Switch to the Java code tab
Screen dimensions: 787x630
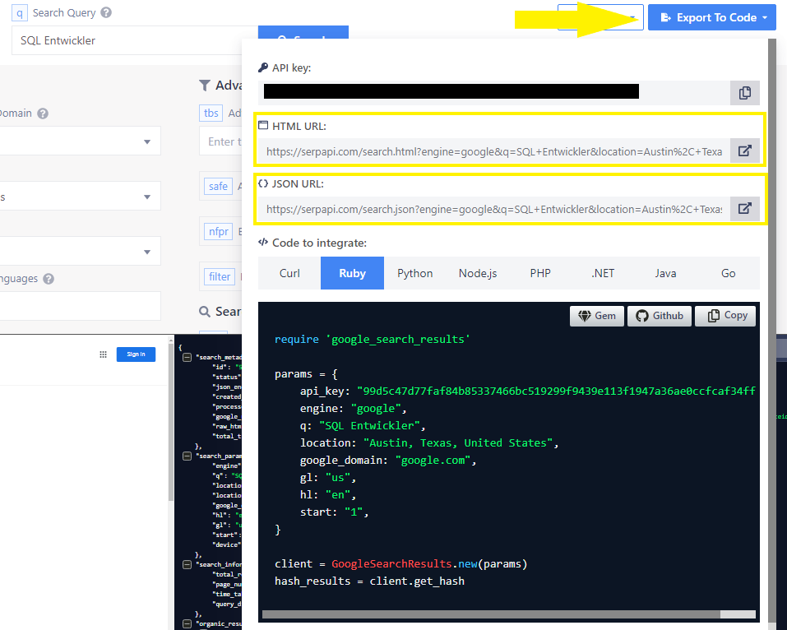(665, 273)
